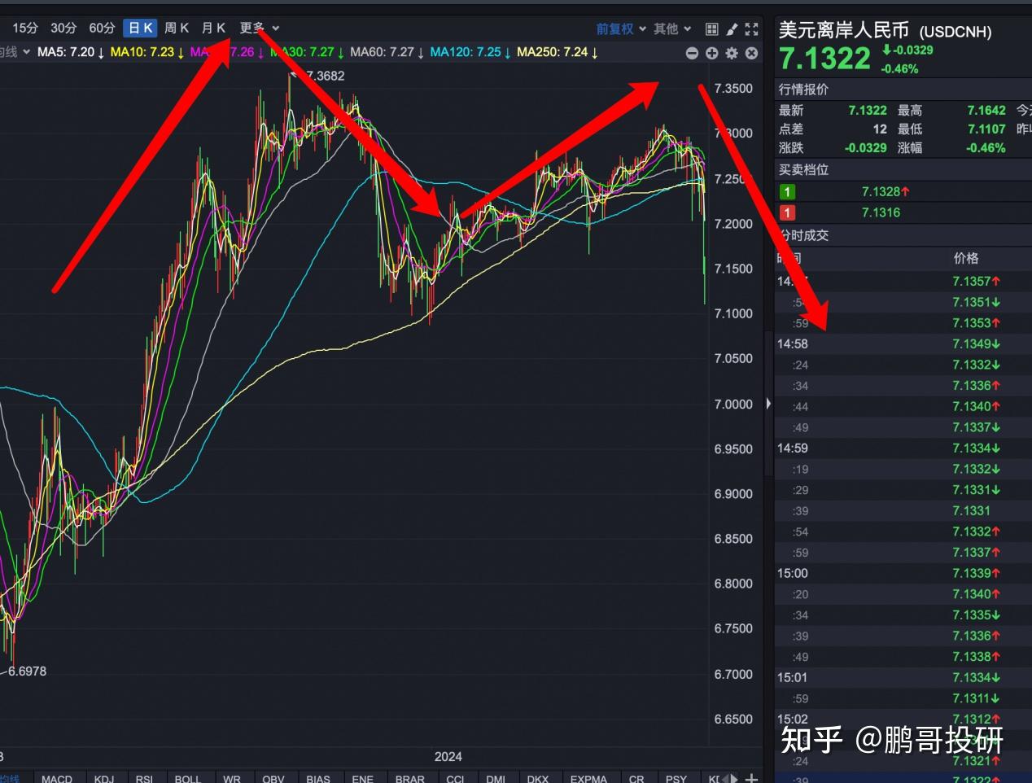The image size is (1032, 783).
Task: Expand the side panel with arrow handle
Action: (x=767, y=403)
